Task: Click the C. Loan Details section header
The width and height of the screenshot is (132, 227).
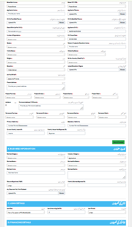Action: point(66,204)
